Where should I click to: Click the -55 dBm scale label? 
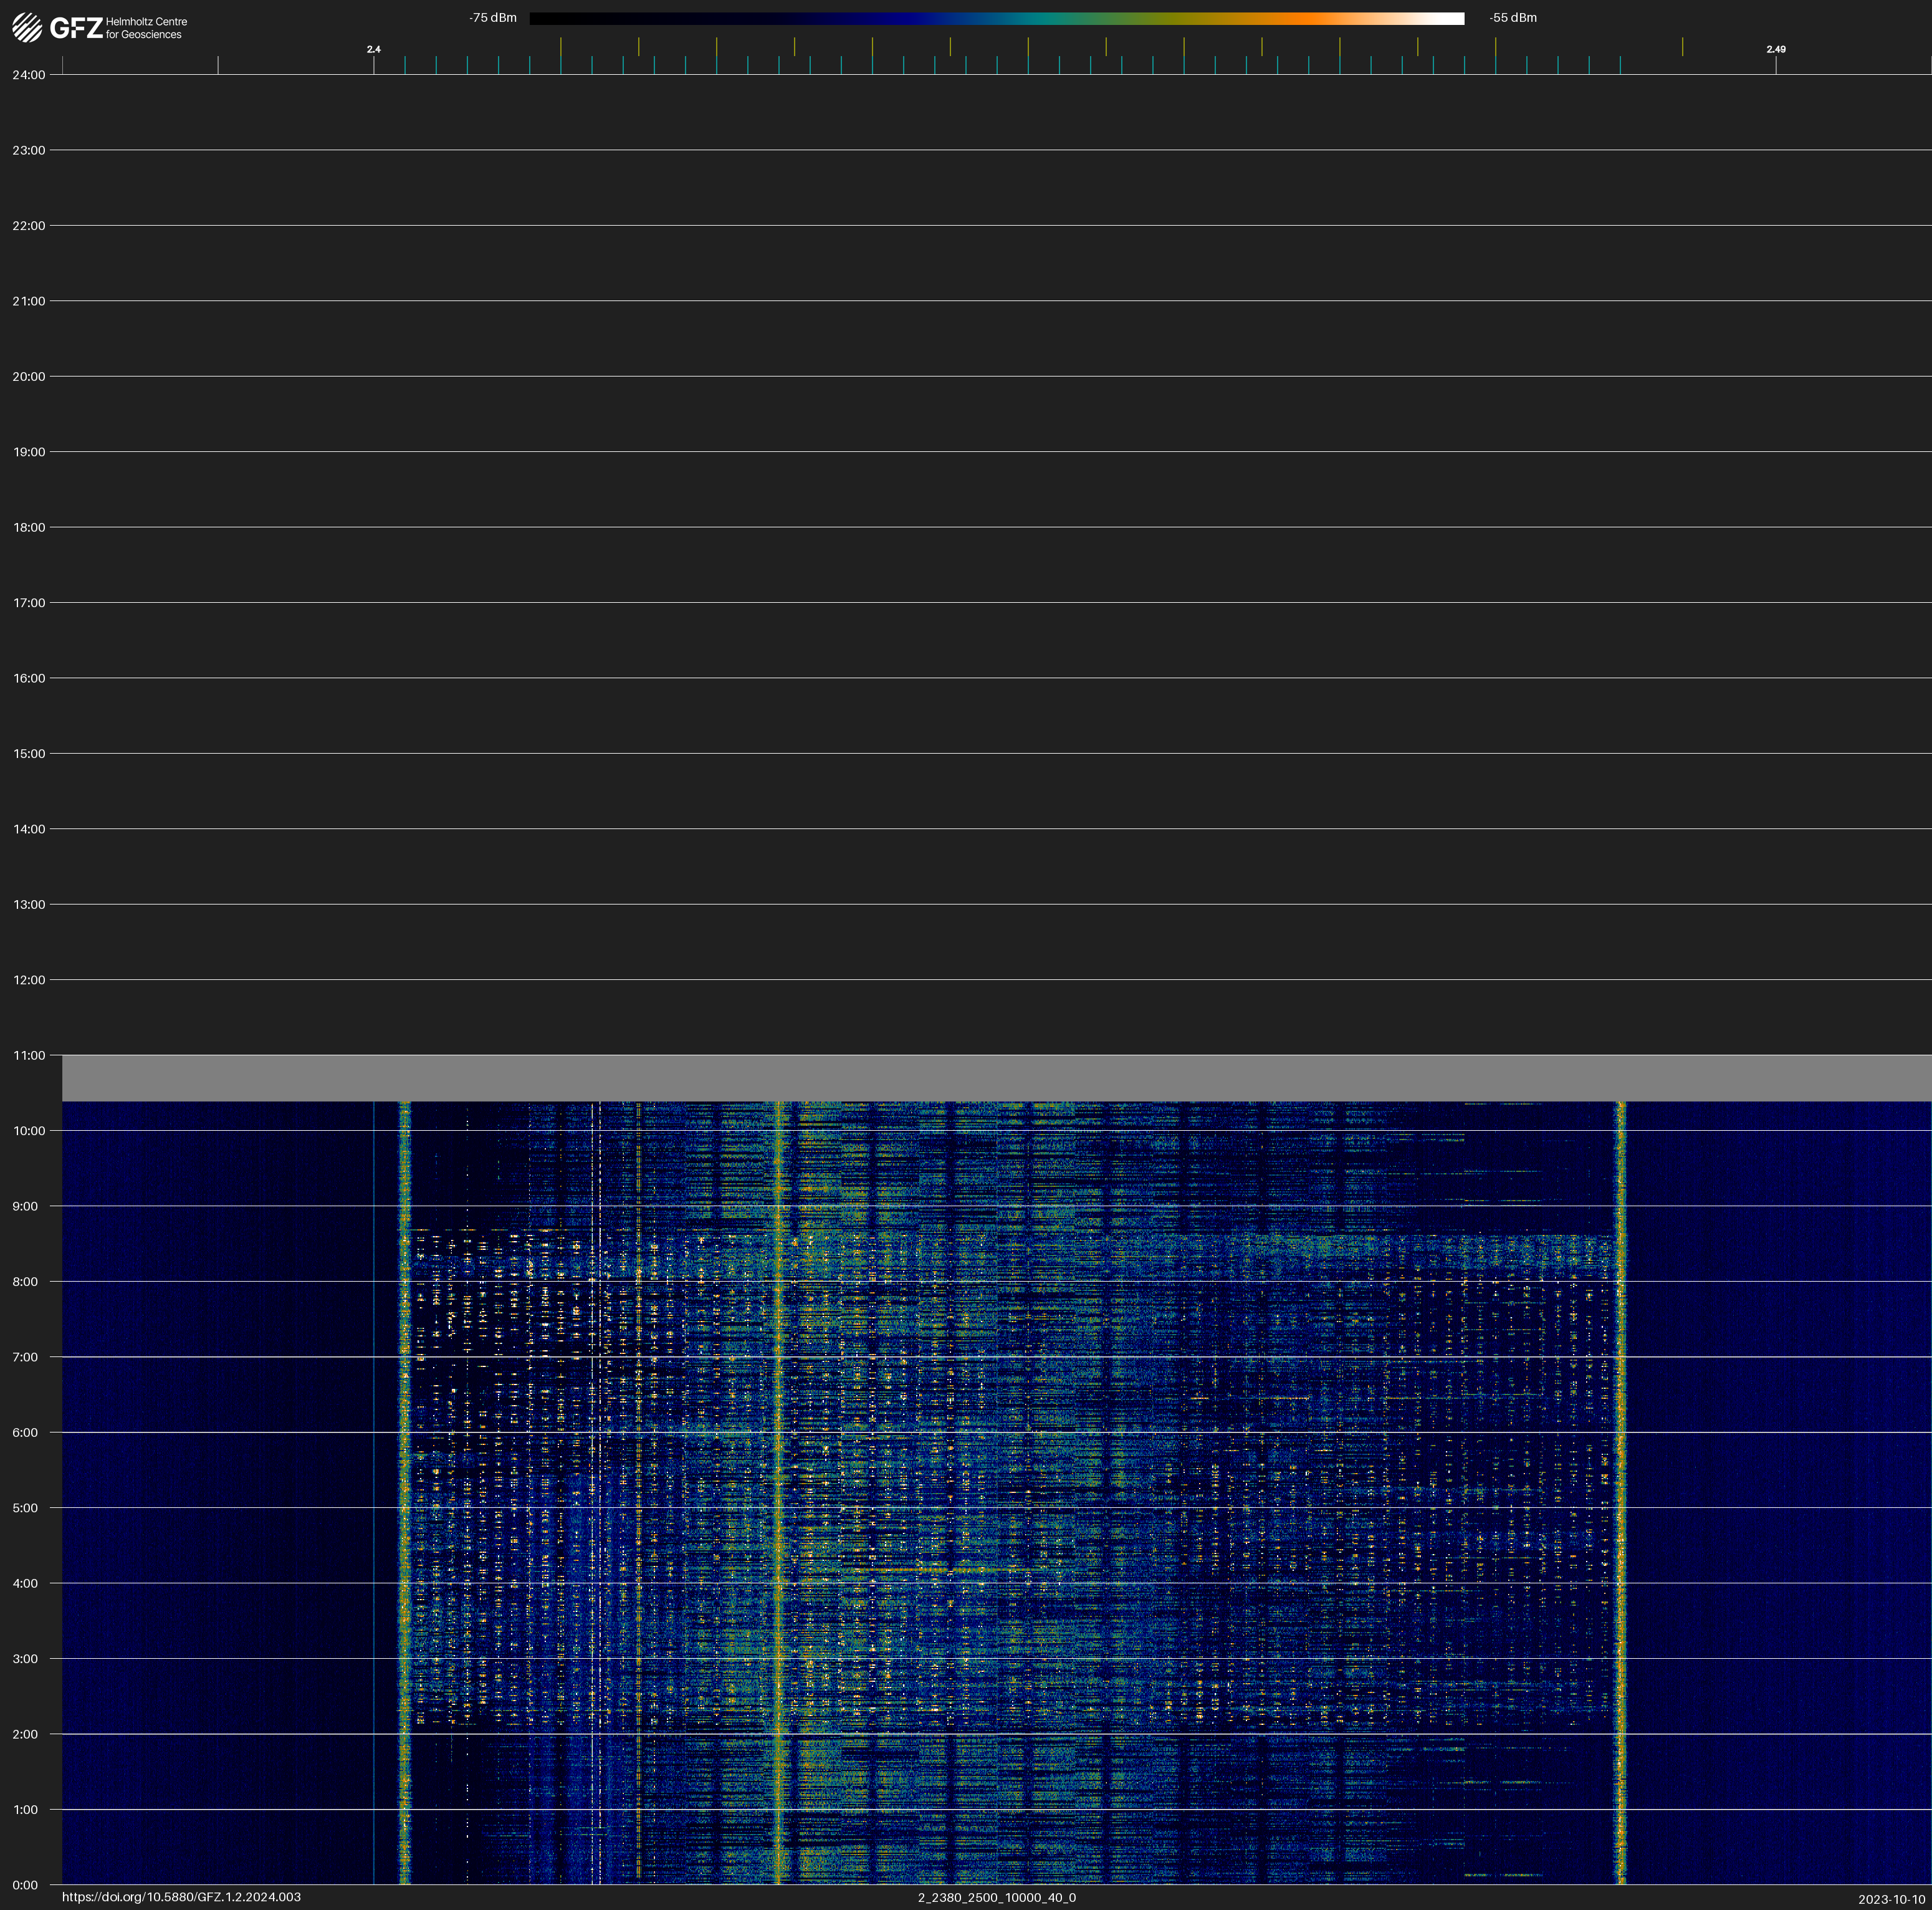coord(1513,18)
